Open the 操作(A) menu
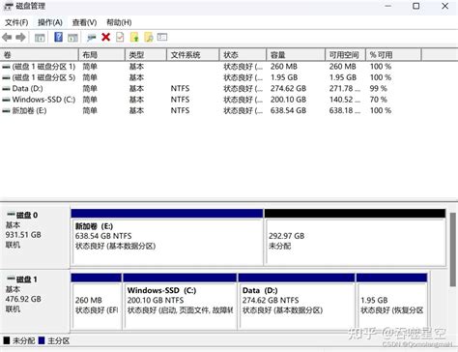This screenshot has height=352, width=458. 50,22
